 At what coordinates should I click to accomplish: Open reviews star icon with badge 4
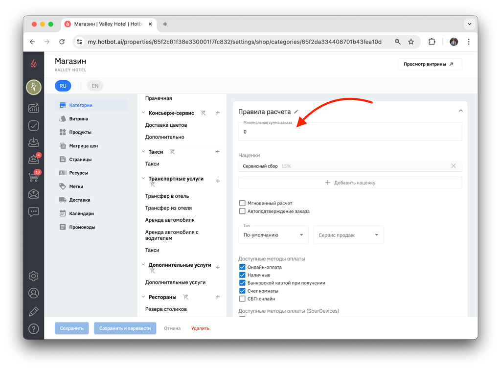point(34,159)
